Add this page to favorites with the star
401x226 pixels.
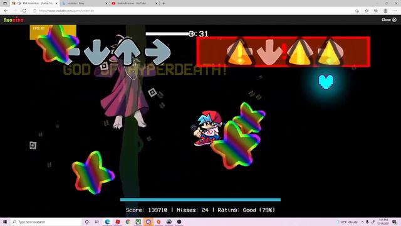(x=367, y=11)
